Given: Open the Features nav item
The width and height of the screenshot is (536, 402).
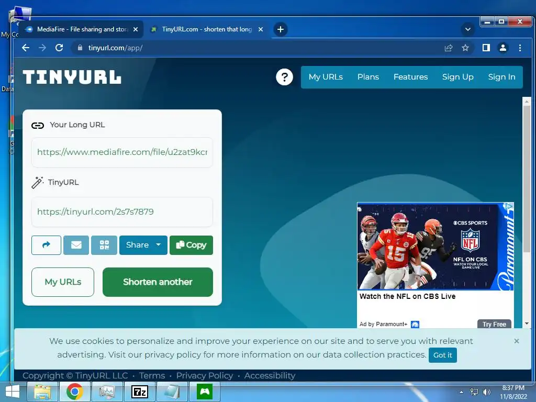Looking at the screenshot, I should 410,77.
